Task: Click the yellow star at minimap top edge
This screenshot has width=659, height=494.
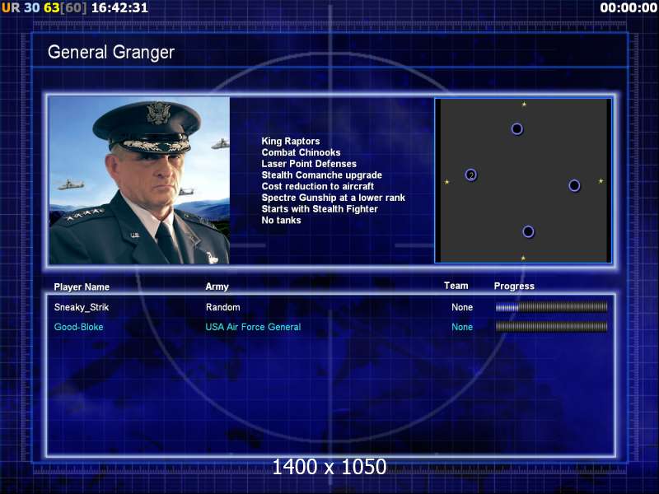Action: click(x=524, y=104)
